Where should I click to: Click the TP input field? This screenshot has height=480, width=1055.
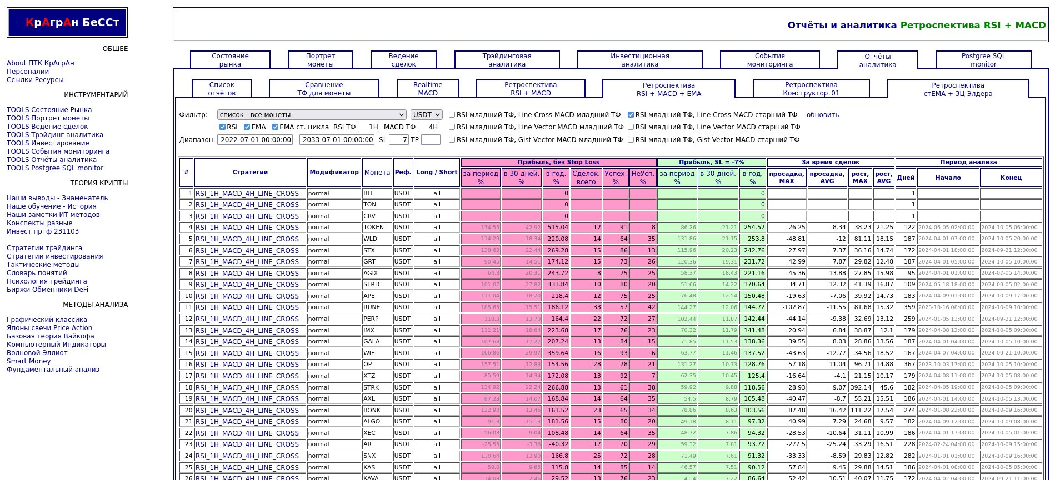[x=431, y=140]
